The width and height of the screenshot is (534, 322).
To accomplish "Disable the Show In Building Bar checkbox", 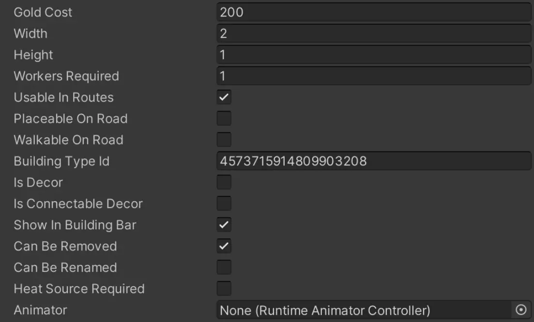I will point(224,225).
